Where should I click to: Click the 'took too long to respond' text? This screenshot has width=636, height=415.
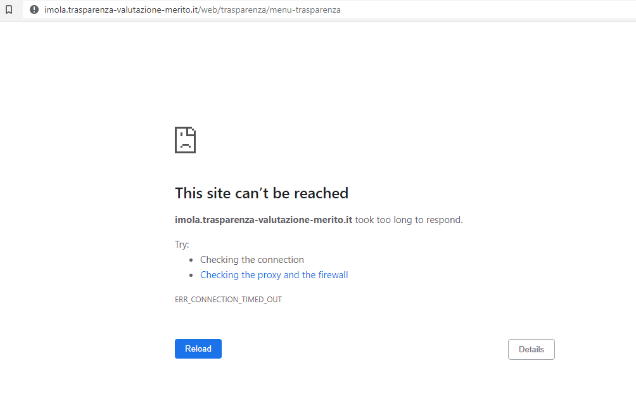409,220
